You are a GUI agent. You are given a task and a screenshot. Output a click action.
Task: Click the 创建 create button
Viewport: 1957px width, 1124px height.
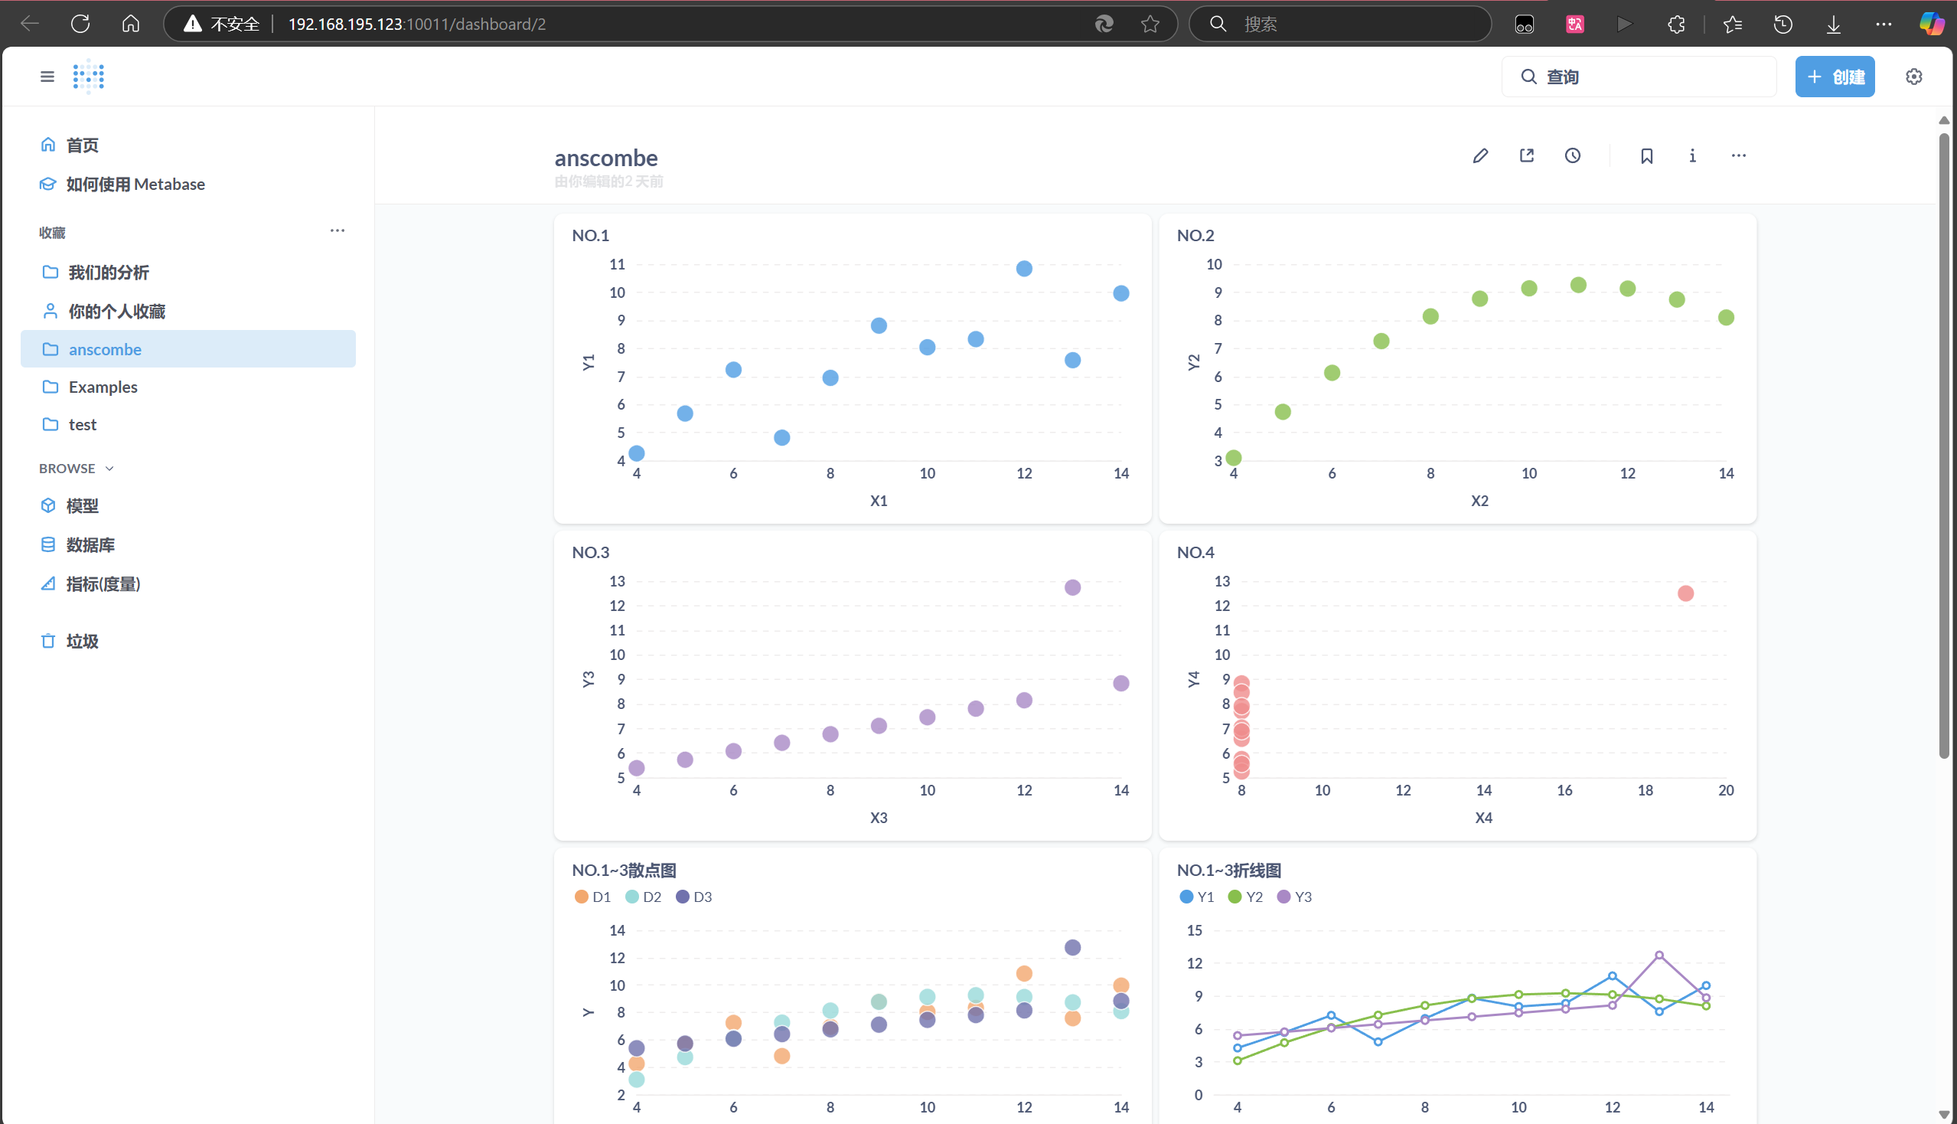pos(1835,77)
